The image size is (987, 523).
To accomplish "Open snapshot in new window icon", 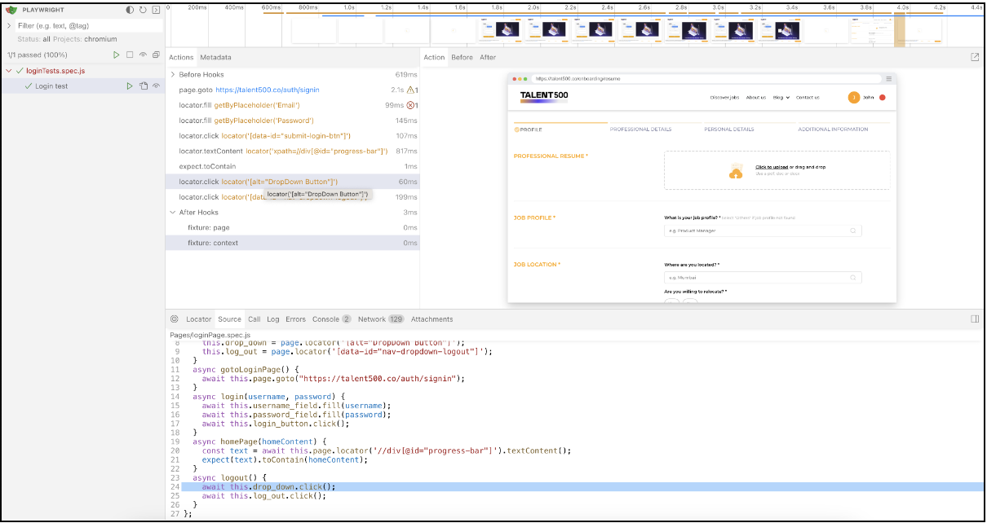I will pyautogui.click(x=975, y=57).
